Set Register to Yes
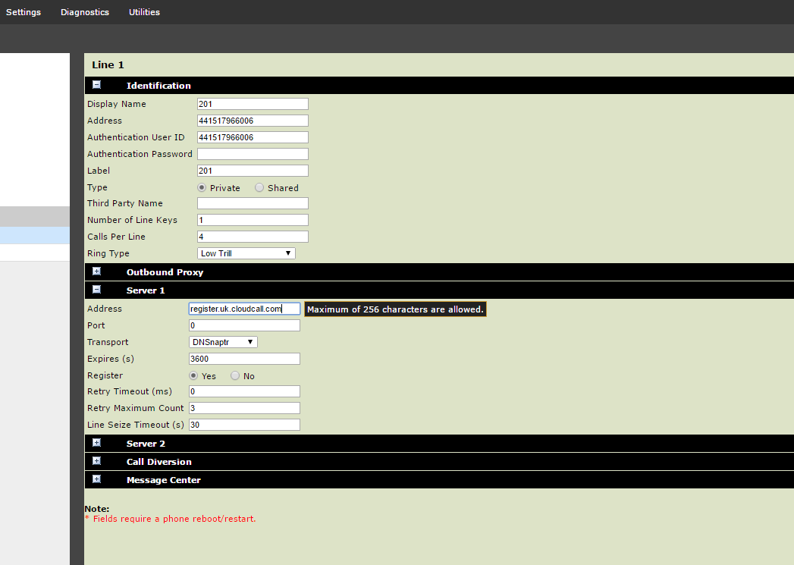The image size is (794, 565). click(x=193, y=375)
